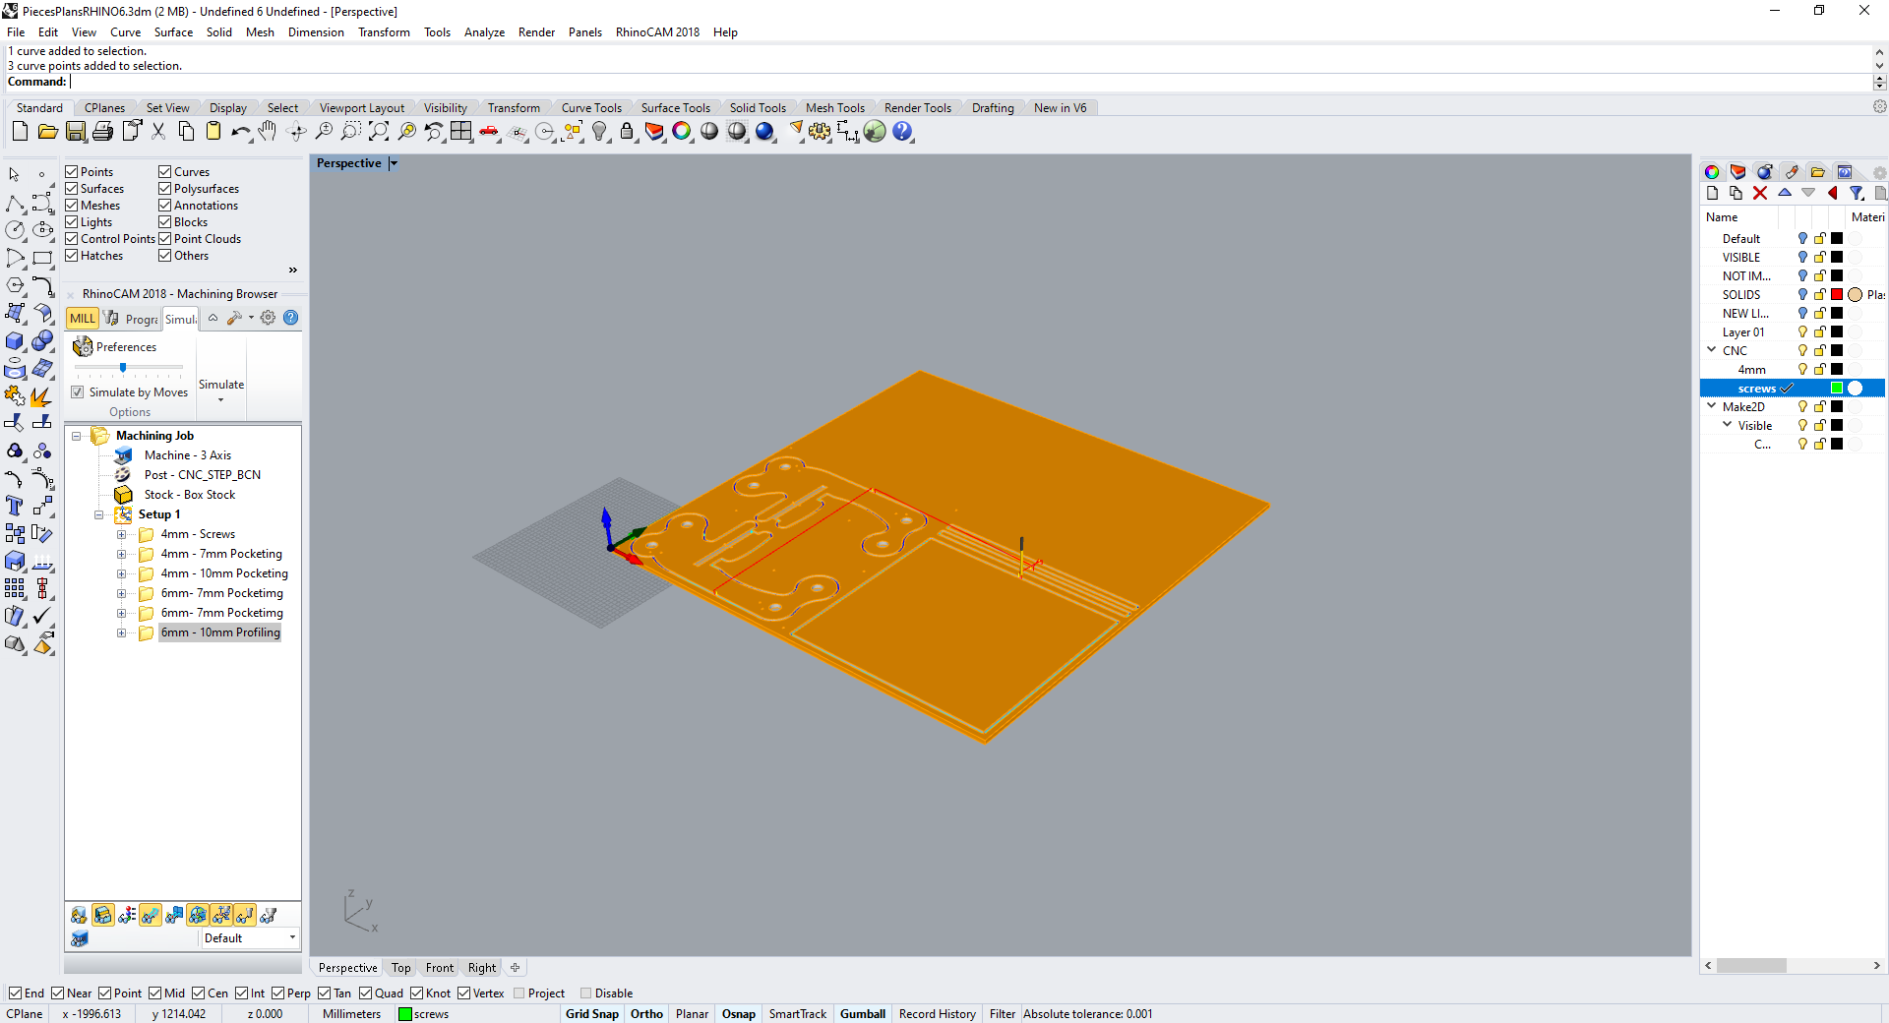This screenshot has width=1889, height=1023.
Task: Toggle the Polysurfaces filter checkbox
Action: [165, 189]
